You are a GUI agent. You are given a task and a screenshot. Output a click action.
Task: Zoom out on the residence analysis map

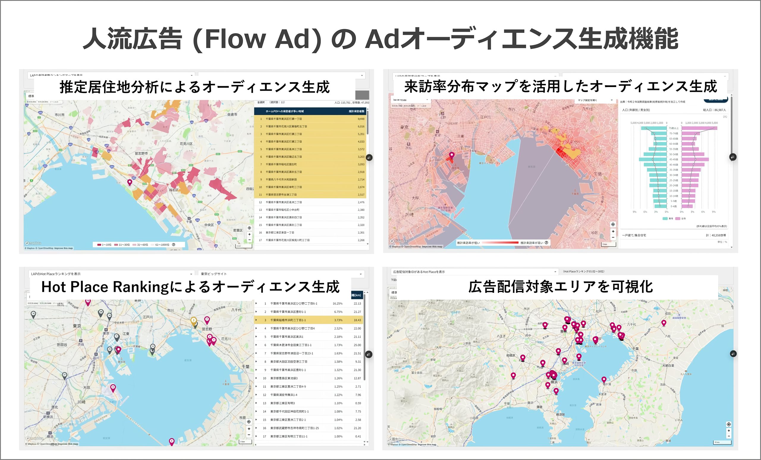[249, 240]
